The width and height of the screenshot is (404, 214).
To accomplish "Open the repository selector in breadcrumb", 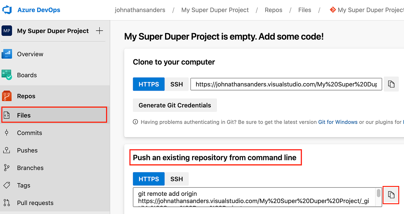I will tap(367, 10).
